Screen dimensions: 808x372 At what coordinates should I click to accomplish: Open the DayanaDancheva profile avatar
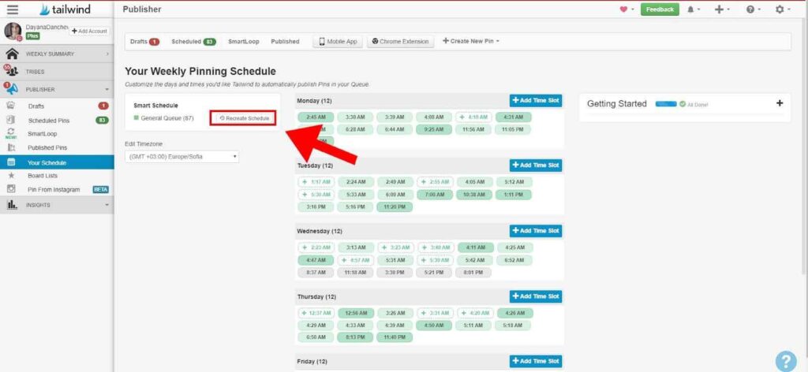pos(13,32)
